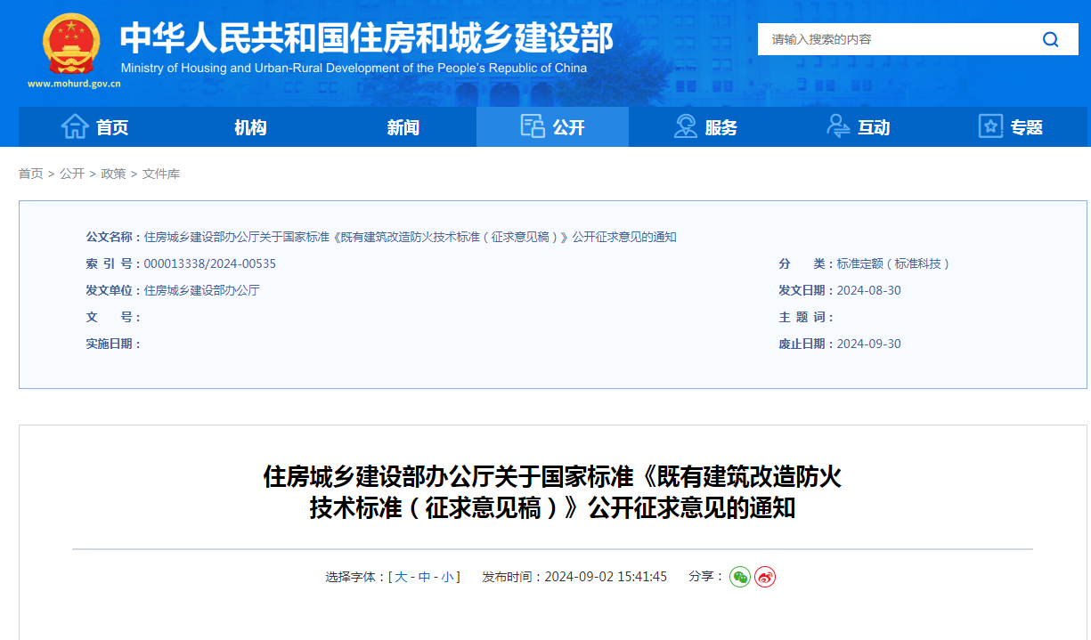Click the star icon beside 专题
Viewport: 1091px width, 640px height.
click(990, 126)
